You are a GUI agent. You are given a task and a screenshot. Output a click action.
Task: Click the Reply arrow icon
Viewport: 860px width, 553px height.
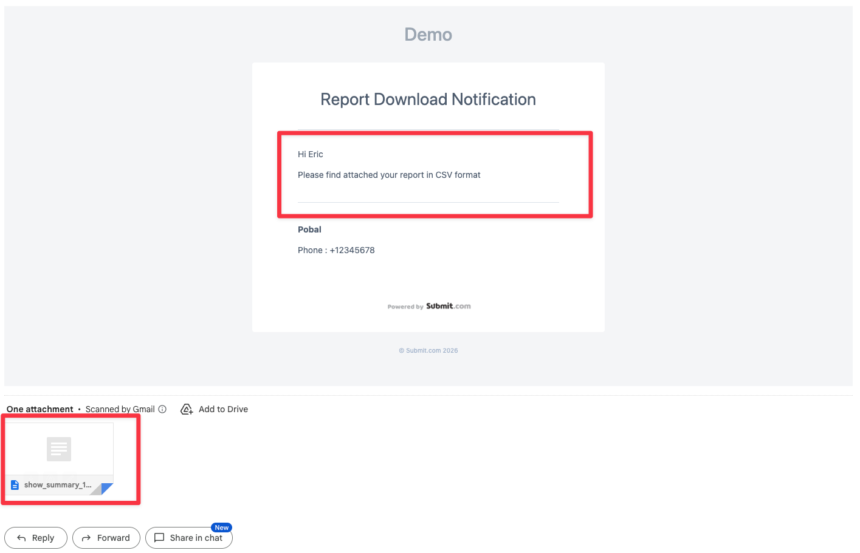coord(22,538)
